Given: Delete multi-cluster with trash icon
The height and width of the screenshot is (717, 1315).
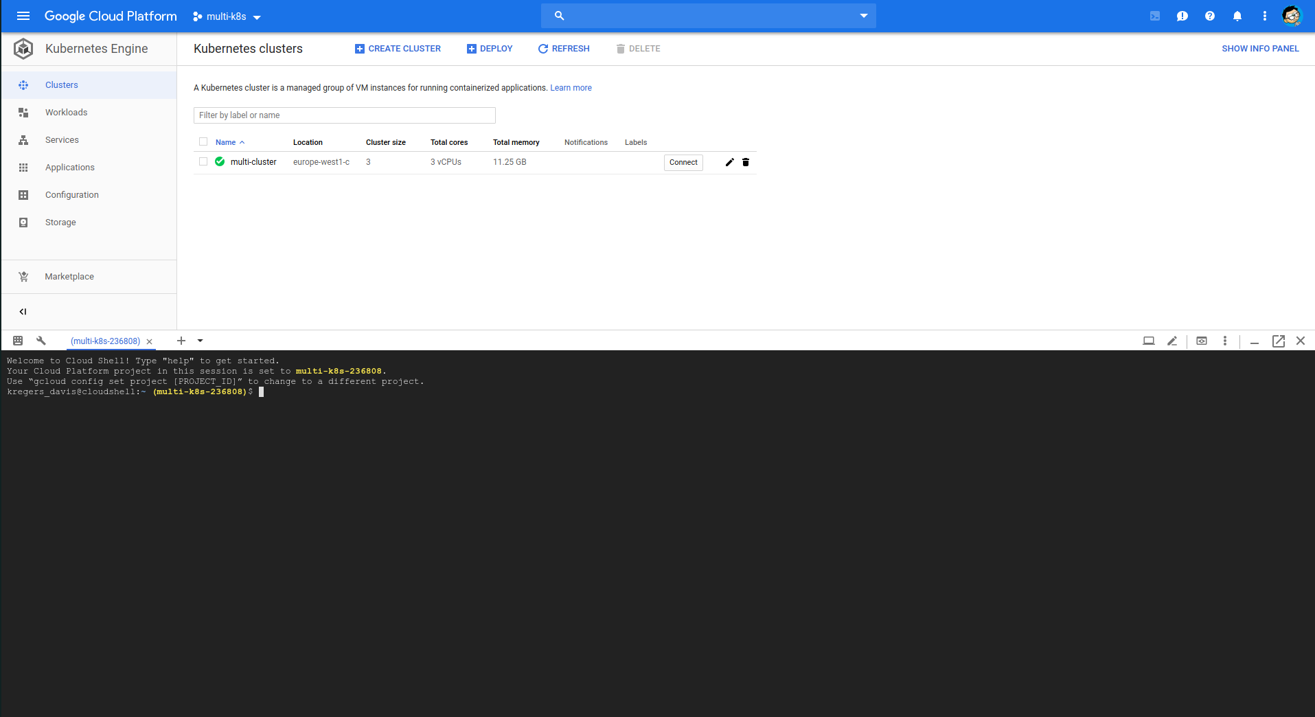Looking at the screenshot, I should coord(746,162).
